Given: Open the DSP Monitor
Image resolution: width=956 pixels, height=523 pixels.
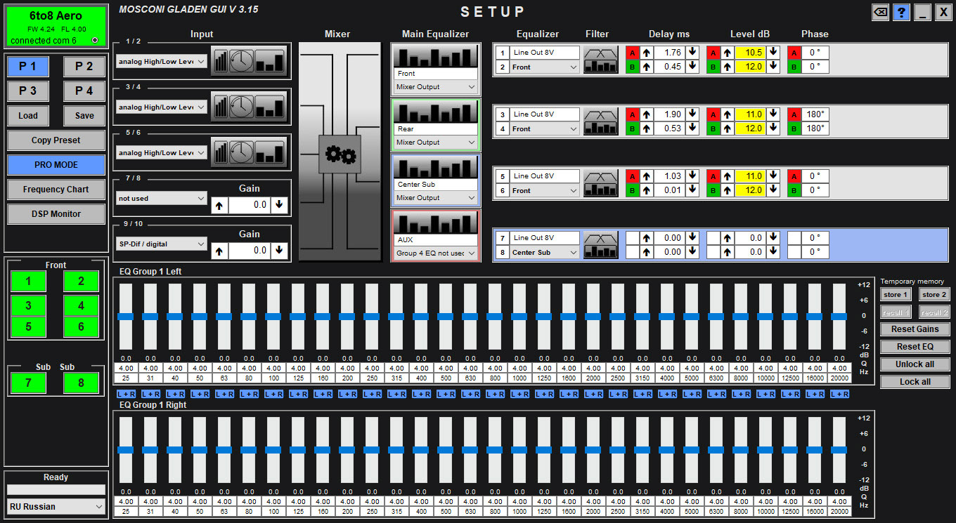Looking at the screenshot, I should coord(56,214).
